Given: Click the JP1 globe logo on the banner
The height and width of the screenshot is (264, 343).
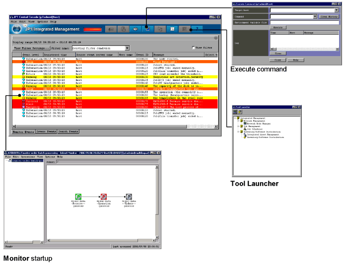Looking at the screenshot, I should point(16,29).
